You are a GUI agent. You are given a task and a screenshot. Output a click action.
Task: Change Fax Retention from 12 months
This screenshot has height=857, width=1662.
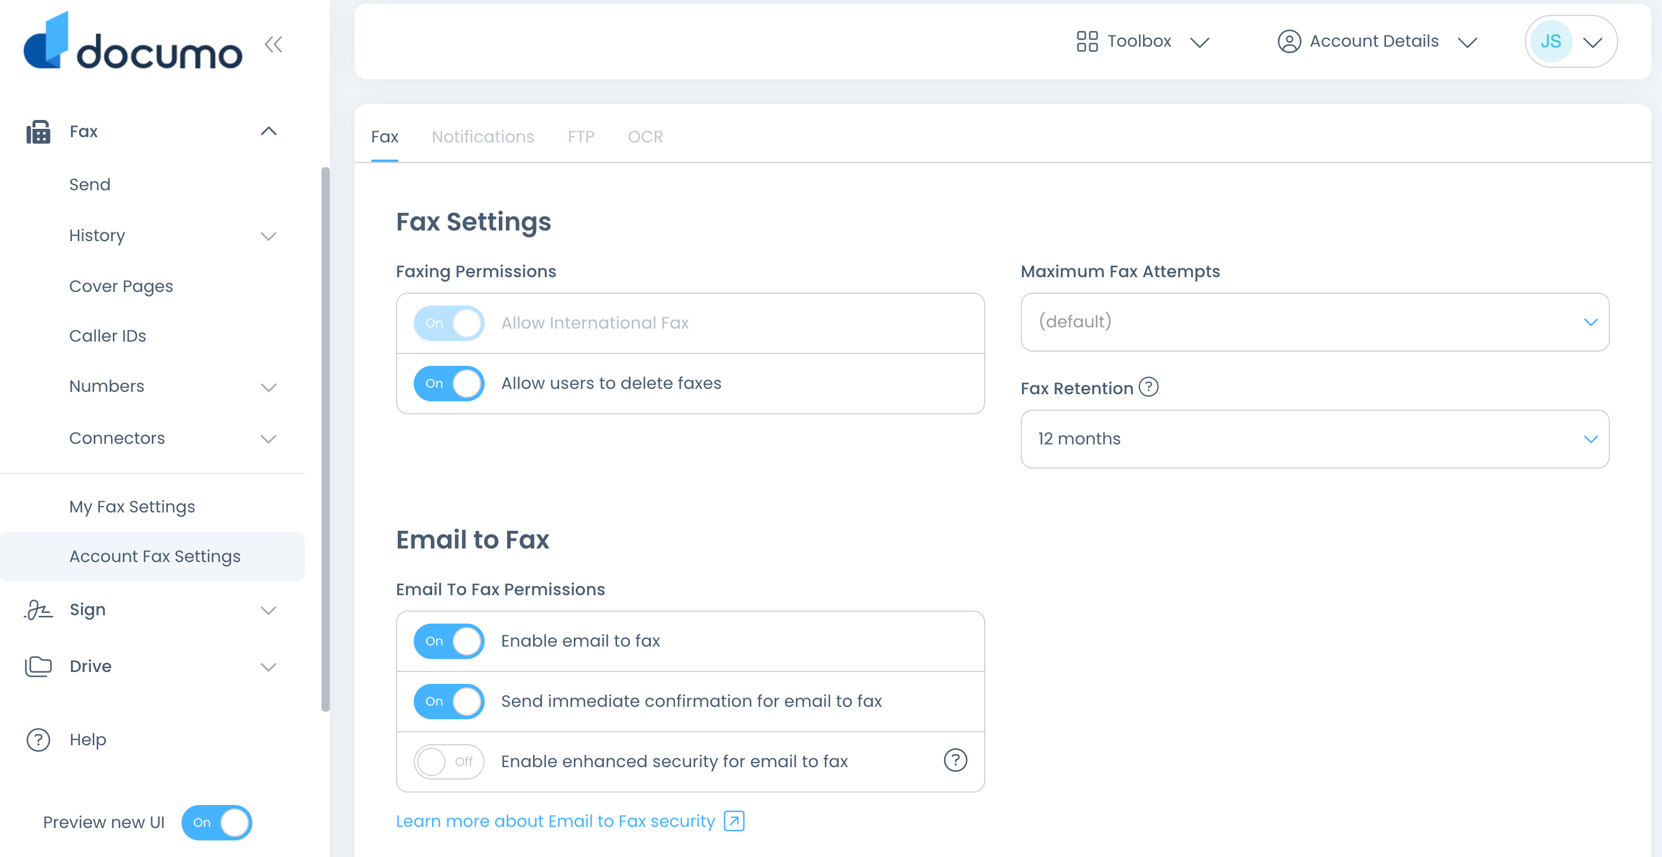click(1314, 440)
